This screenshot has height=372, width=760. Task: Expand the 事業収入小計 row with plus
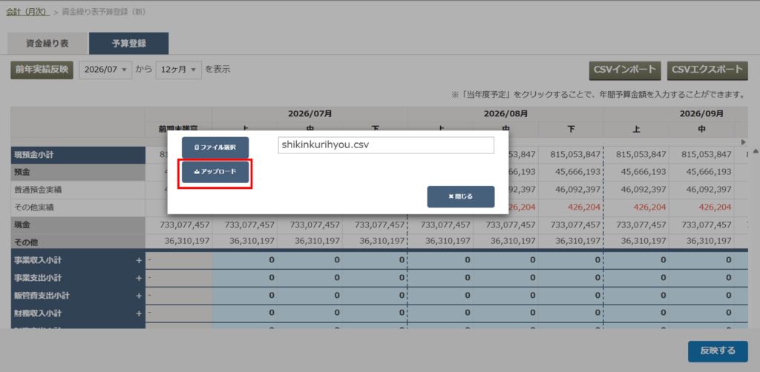point(139,260)
